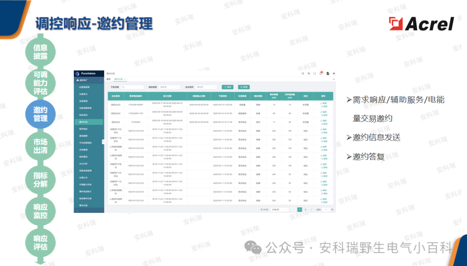Screen dimensions: 467x266
Task: Click the 新增 button
Action: 243,87
